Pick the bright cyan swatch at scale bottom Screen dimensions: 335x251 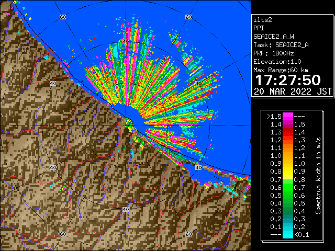288,234
